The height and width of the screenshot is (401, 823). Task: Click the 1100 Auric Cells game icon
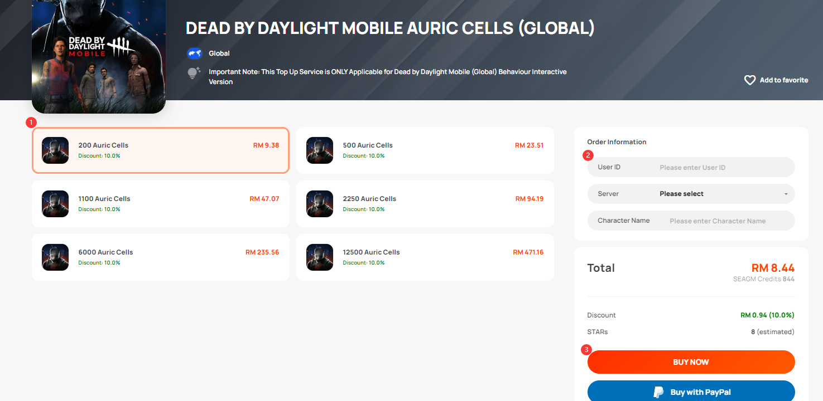[x=55, y=204]
